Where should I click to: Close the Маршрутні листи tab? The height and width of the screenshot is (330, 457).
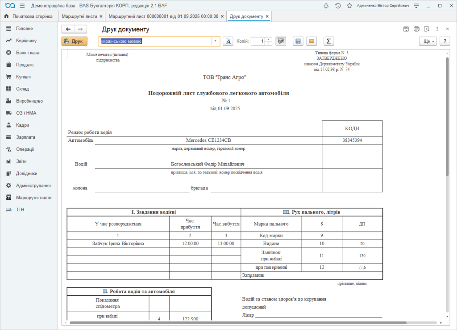point(101,16)
